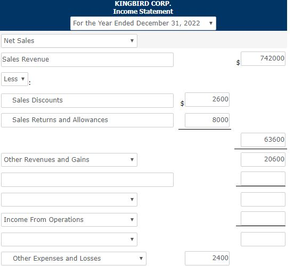
Task: Click the Sales Discounts label field
Action: 87,100
